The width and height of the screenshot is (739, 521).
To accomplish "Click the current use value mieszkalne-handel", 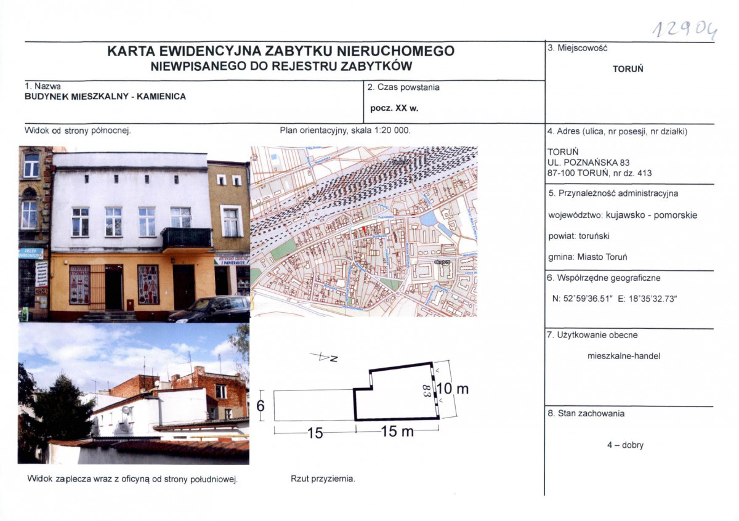I will coord(624,356).
